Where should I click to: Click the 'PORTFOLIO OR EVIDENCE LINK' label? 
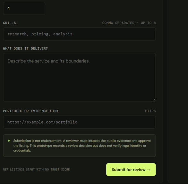tap(31, 111)
